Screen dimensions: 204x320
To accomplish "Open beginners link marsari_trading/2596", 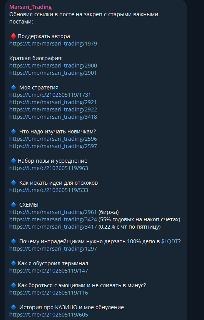I will coord(53,139).
